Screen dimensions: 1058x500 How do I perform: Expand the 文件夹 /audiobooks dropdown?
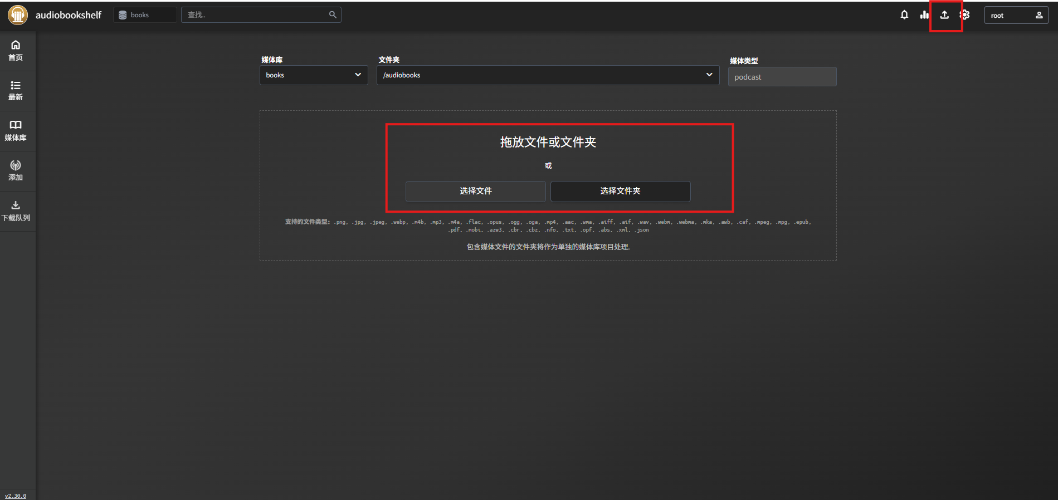(548, 75)
